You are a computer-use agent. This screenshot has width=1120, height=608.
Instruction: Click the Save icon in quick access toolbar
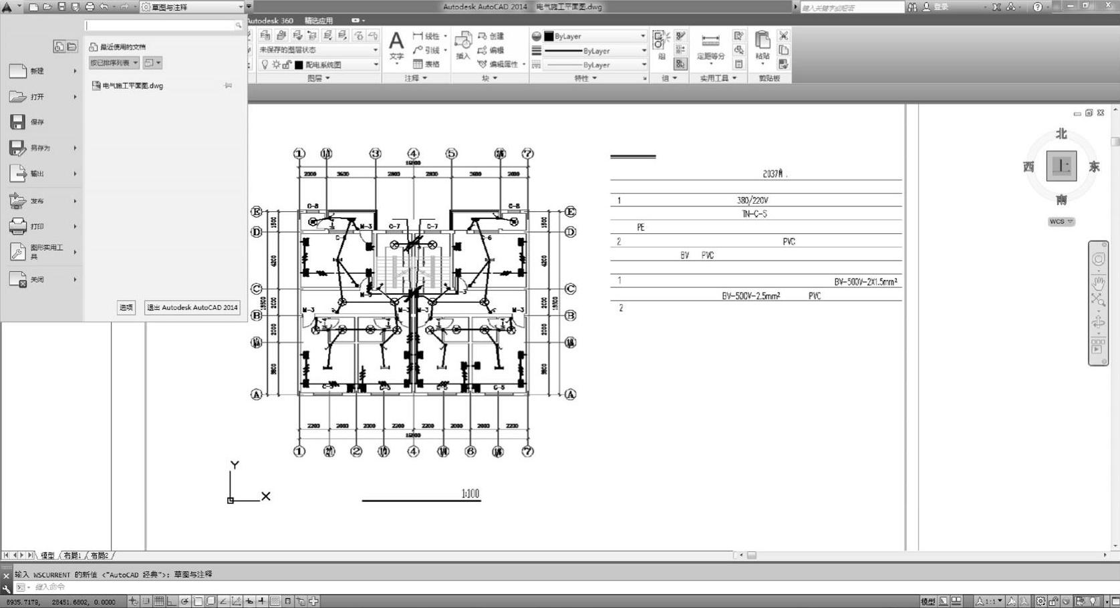point(61,7)
